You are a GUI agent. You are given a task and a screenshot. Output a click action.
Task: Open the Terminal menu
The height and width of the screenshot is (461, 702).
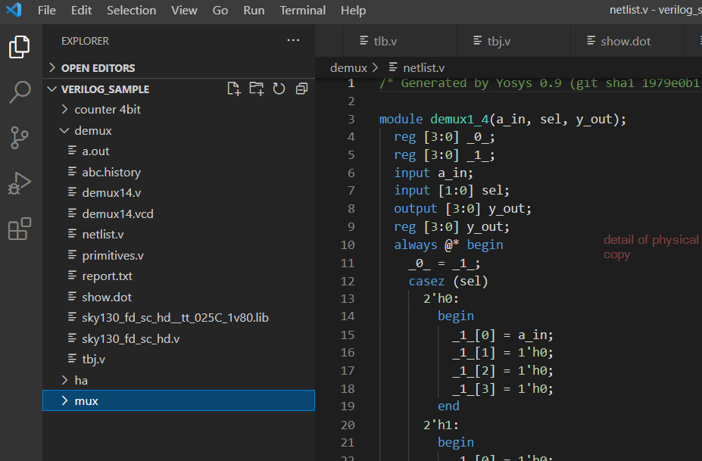[303, 11]
